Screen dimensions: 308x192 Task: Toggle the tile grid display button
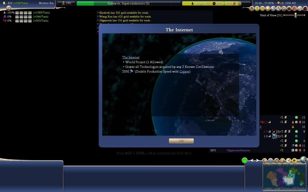coord(271,160)
